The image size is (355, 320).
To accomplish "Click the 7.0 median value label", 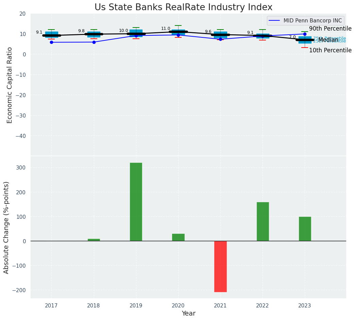I will click(292, 37).
